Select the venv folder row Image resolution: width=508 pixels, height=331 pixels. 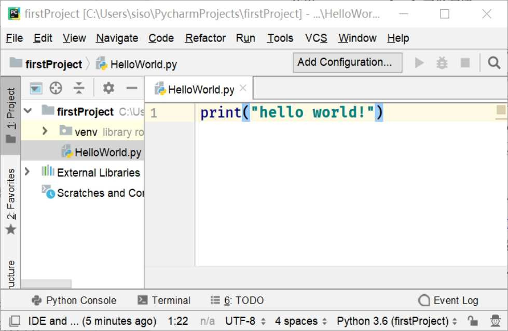(83, 132)
